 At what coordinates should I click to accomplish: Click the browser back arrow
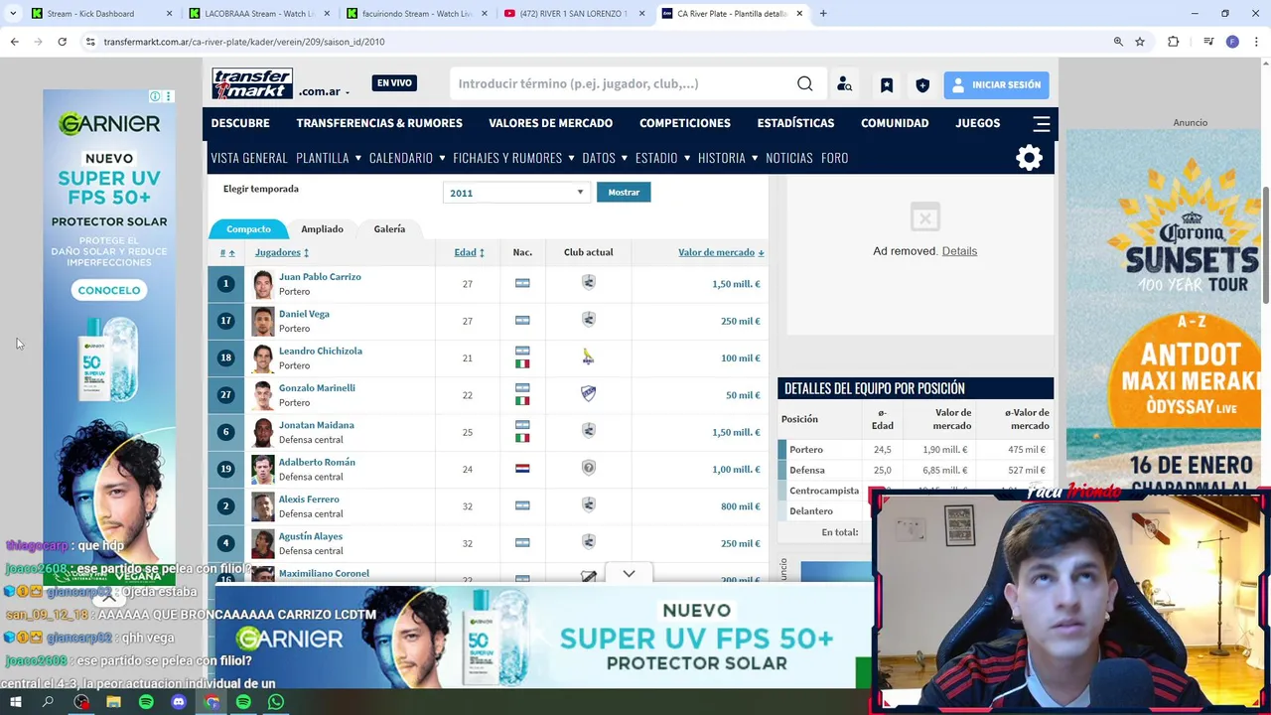point(14,42)
